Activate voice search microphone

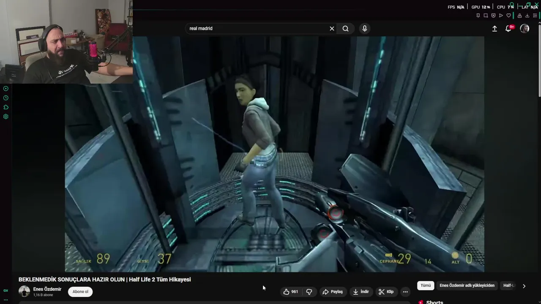(364, 28)
